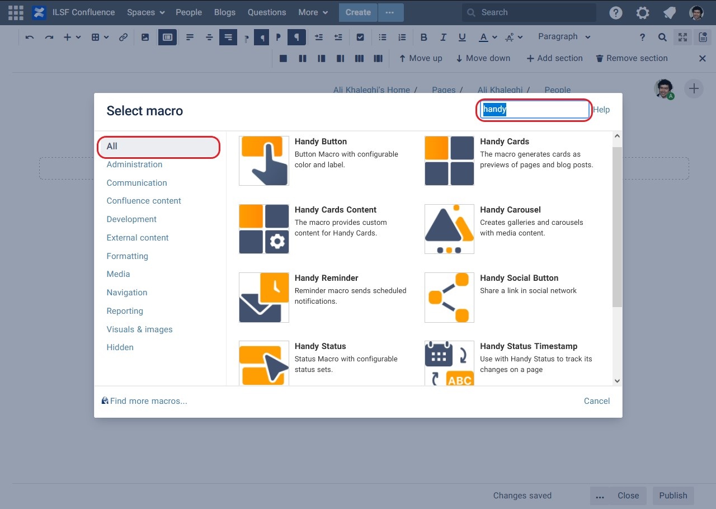
Task: Open People in the top navigation
Action: coord(189,12)
